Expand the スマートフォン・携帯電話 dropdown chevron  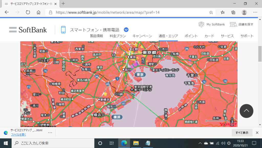point(126,30)
